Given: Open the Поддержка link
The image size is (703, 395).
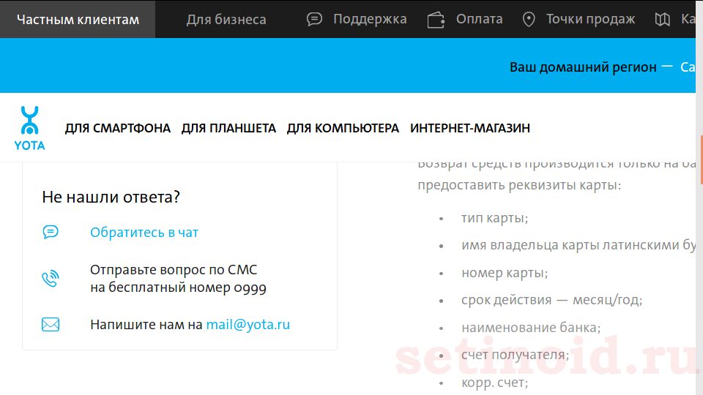Looking at the screenshot, I should pyautogui.click(x=370, y=19).
